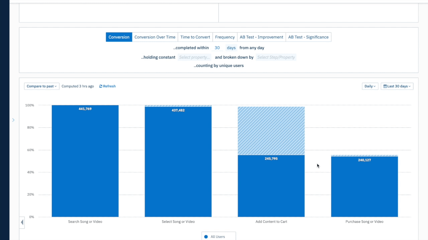Click the calendar icon in date range
The width and height of the screenshot is (428, 240).
pyautogui.click(x=385, y=86)
